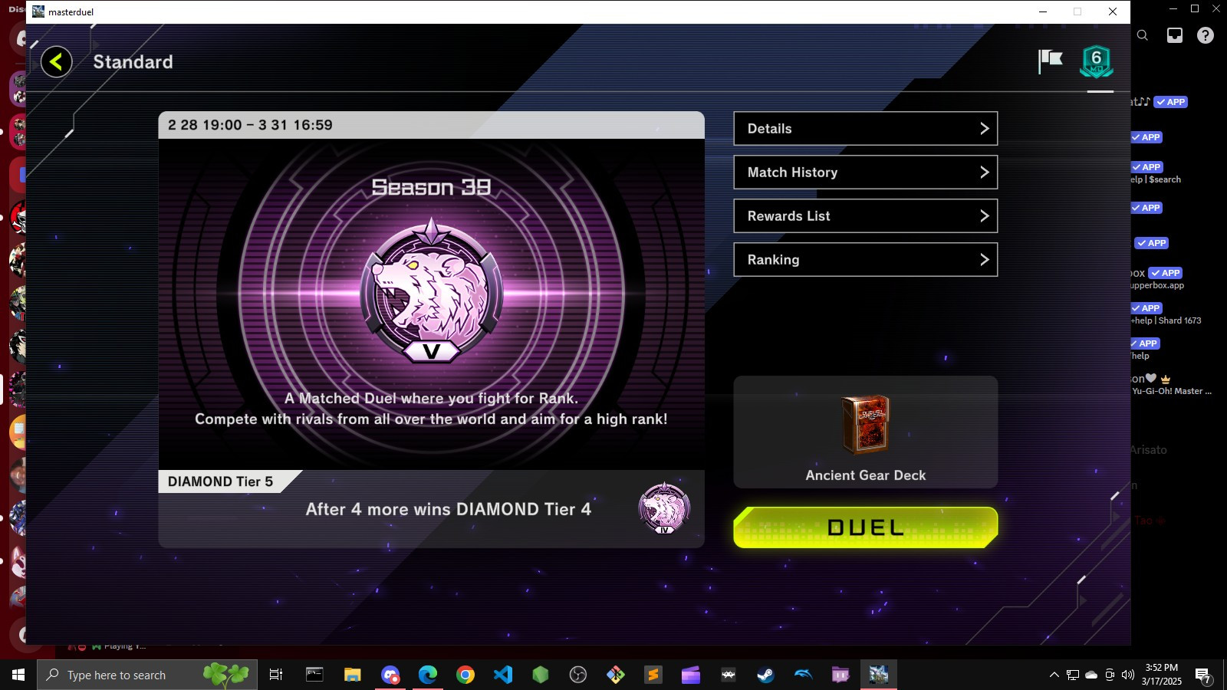Image resolution: width=1227 pixels, height=690 pixels.
Task: Click After 4 more wins text
Action: 448,509
